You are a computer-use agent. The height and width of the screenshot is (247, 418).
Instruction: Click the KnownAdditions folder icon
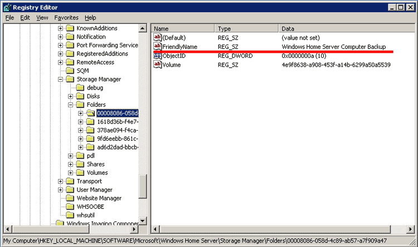coord(70,28)
